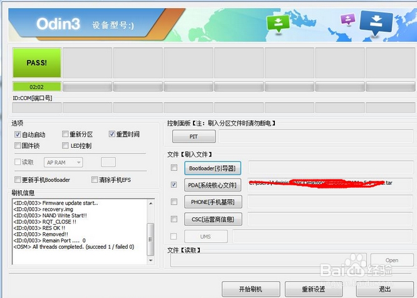Viewport: 417px width, 298px height.
Task: Click the PIT button
Action: pyautogui.click(x=194, y=136)
